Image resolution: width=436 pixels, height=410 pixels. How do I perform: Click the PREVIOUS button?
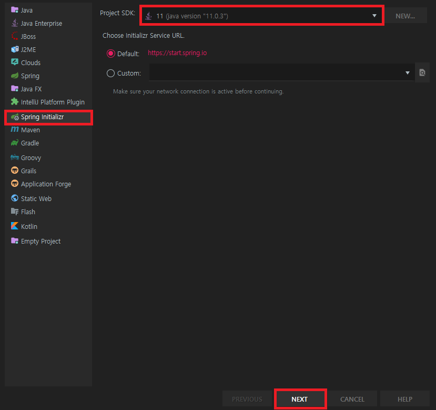(247, 399)
